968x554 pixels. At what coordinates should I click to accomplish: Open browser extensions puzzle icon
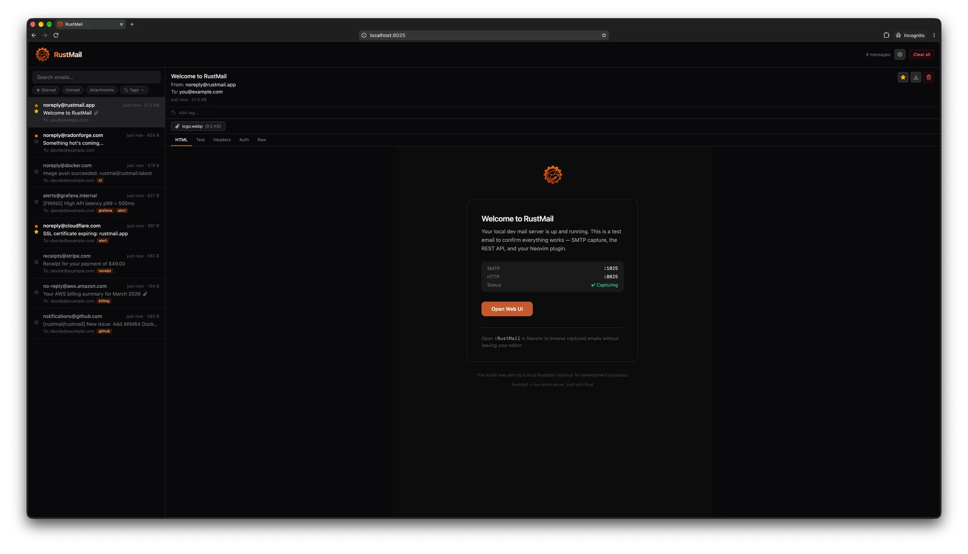coord(886,35)
